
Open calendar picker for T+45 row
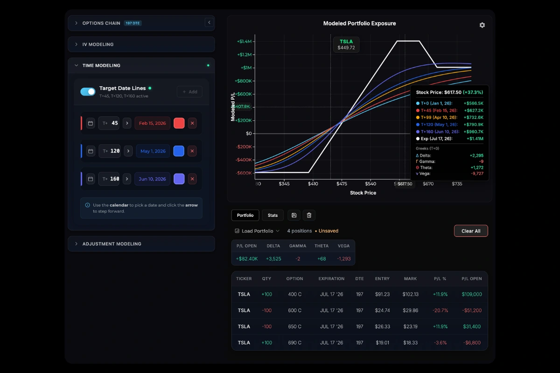click(x=91, y=124)
